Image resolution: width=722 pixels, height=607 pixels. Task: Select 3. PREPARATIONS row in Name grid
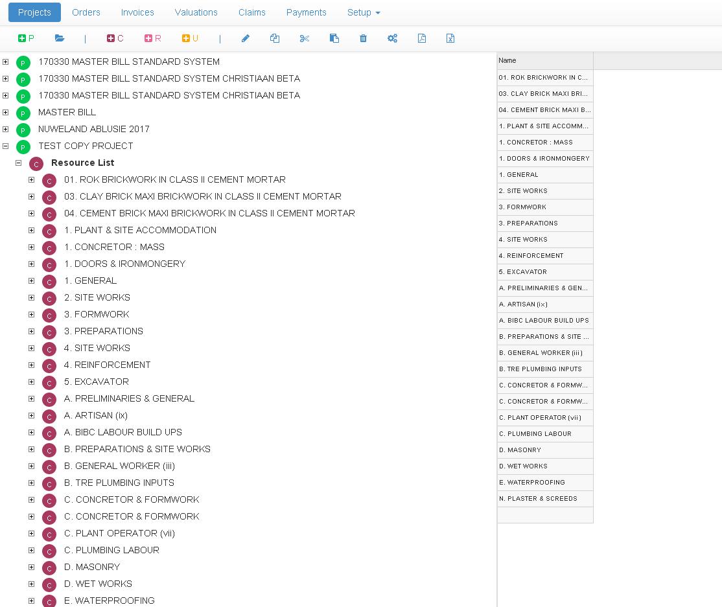pos(545,223)
